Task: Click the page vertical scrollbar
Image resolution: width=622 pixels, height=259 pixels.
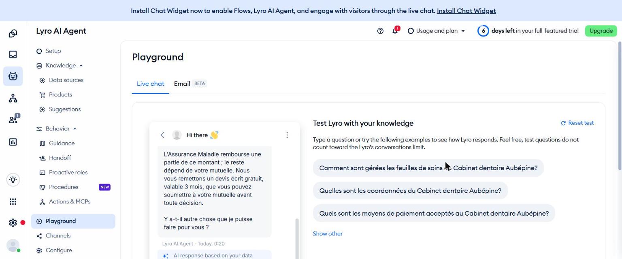Action: click(x=619, y=105)
